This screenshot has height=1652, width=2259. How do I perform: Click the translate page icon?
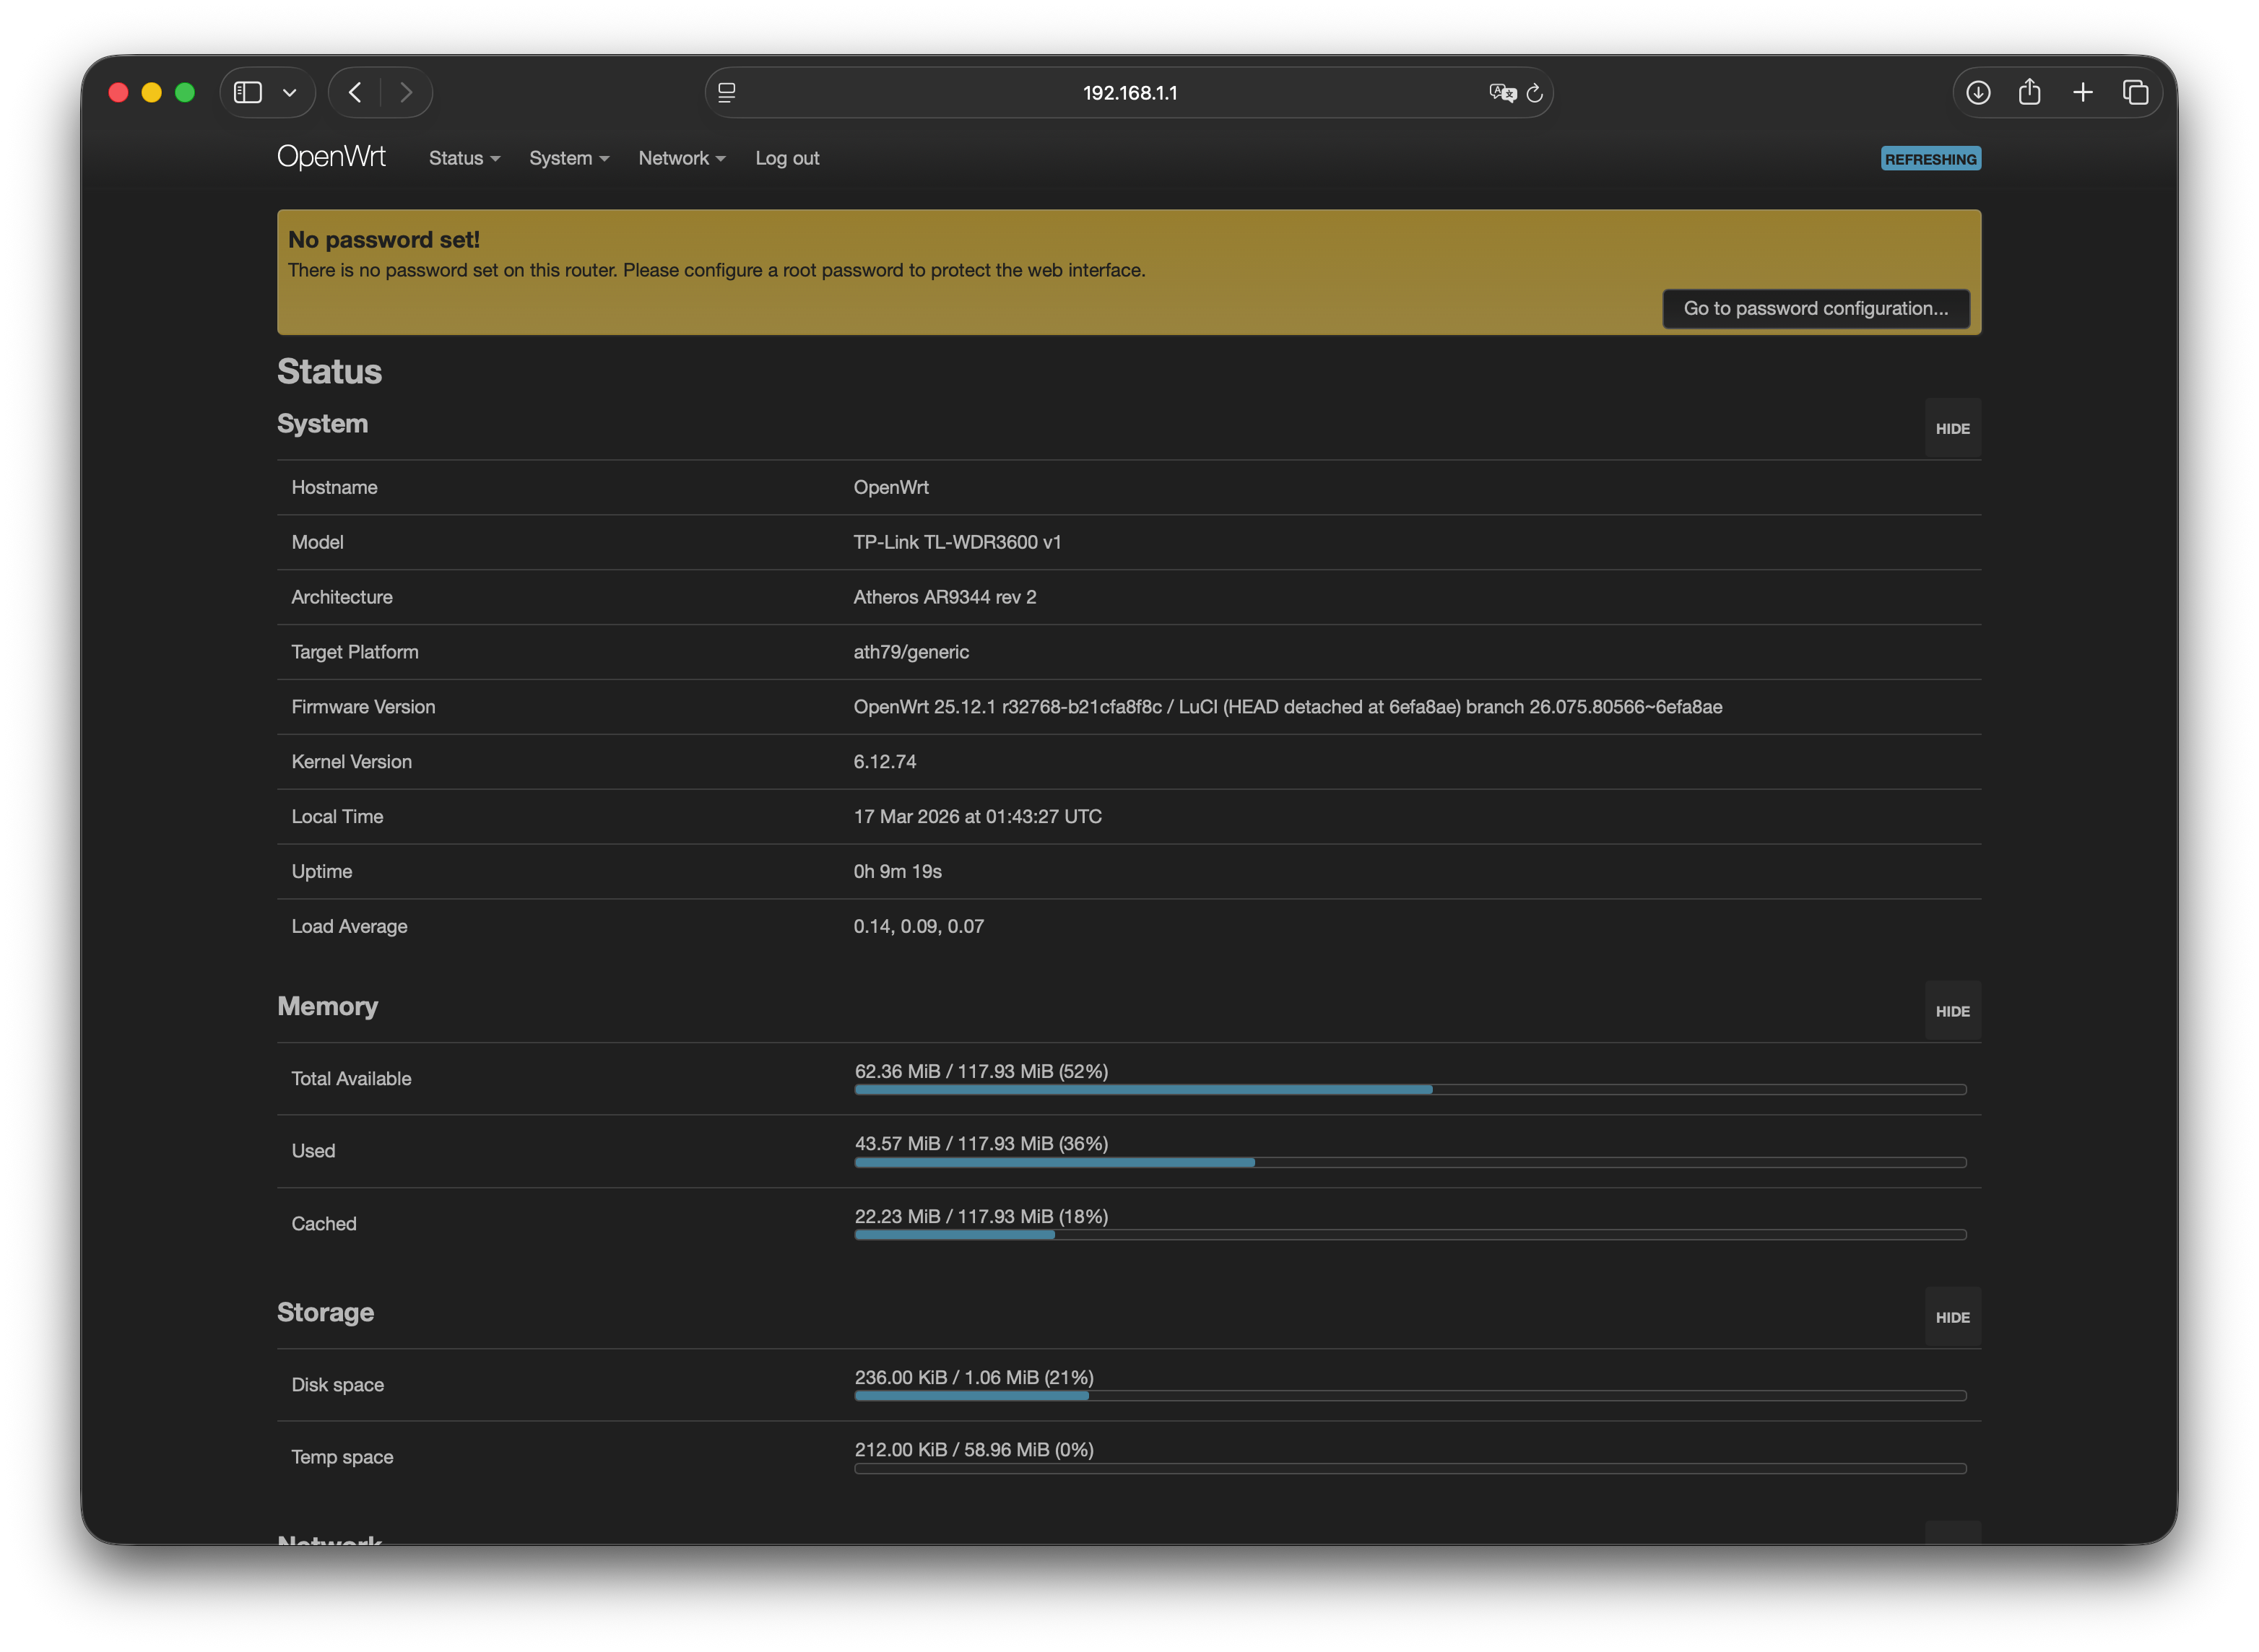point(1501,93)
